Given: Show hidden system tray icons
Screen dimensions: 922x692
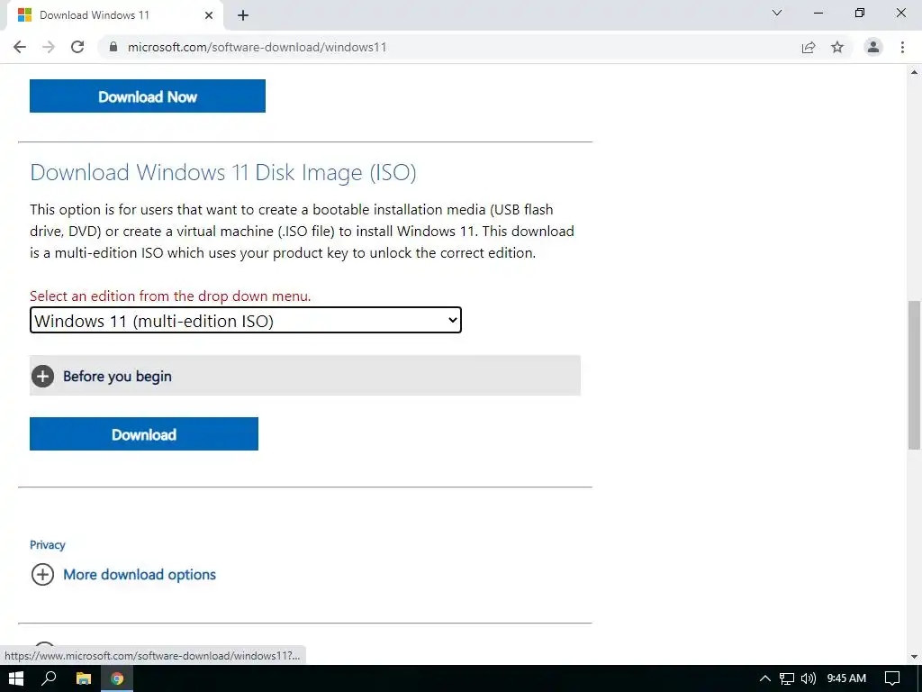Looking at the screenshot, I should click(x=765, y=678).
